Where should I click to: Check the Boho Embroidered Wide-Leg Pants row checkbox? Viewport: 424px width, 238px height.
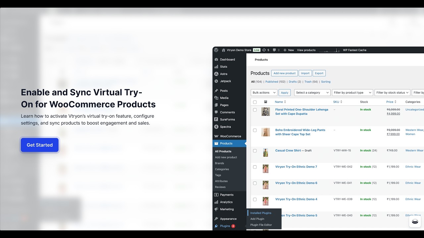(255, 130)
